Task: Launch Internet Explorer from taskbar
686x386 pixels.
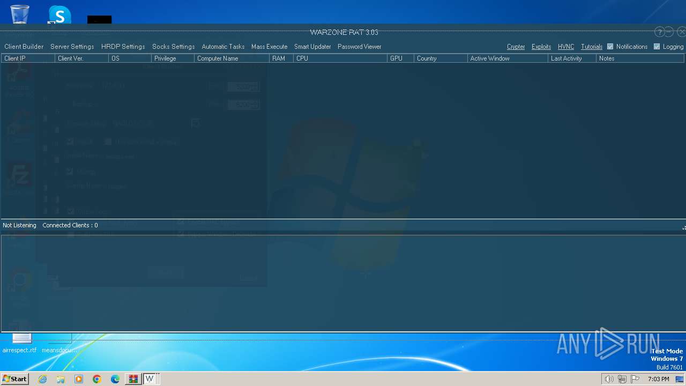Action: tap(42, 379)
